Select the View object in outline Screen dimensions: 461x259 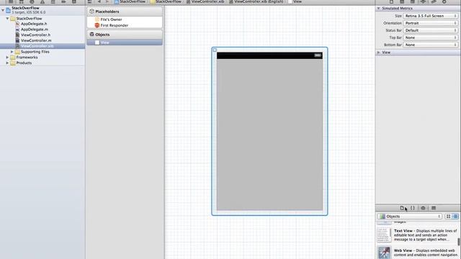125,42
